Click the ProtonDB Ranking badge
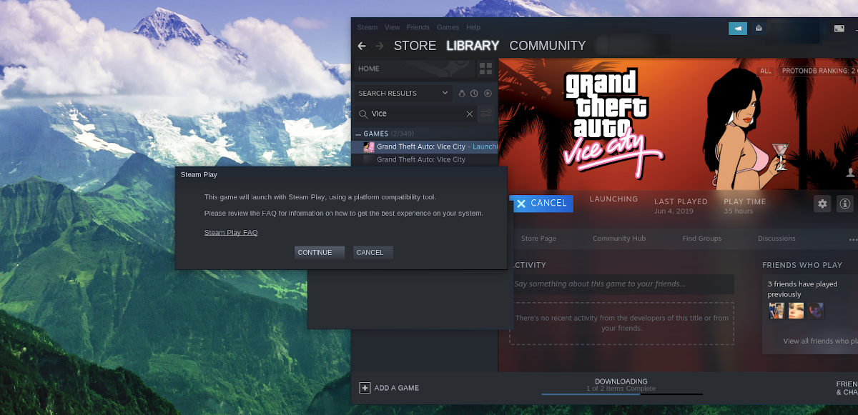 click(x=818, y=71)
